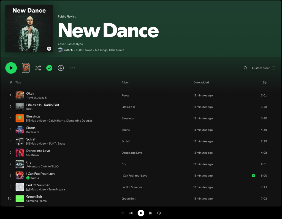
Task: Toggle the saved-to-library green checkmark
Action: tap(49, 68)
